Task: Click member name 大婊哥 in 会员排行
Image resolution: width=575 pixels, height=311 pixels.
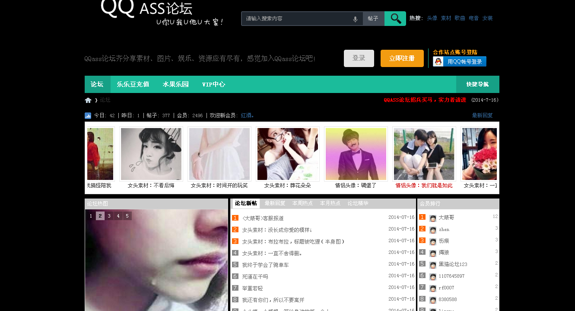Action: click(x=446, y=218)
